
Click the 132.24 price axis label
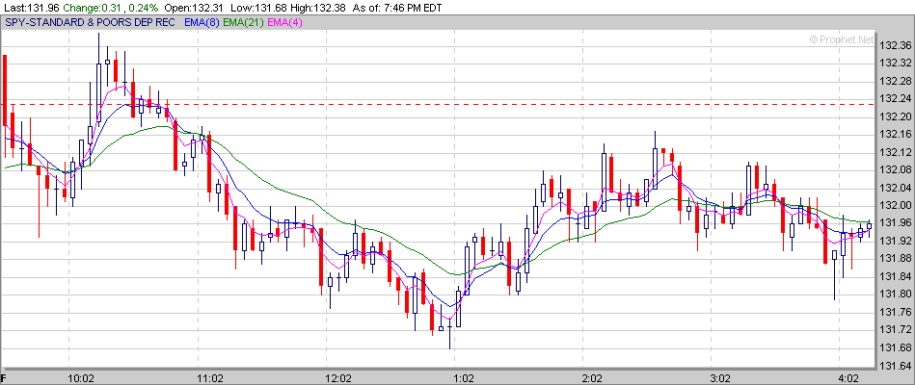click(895, 99)
